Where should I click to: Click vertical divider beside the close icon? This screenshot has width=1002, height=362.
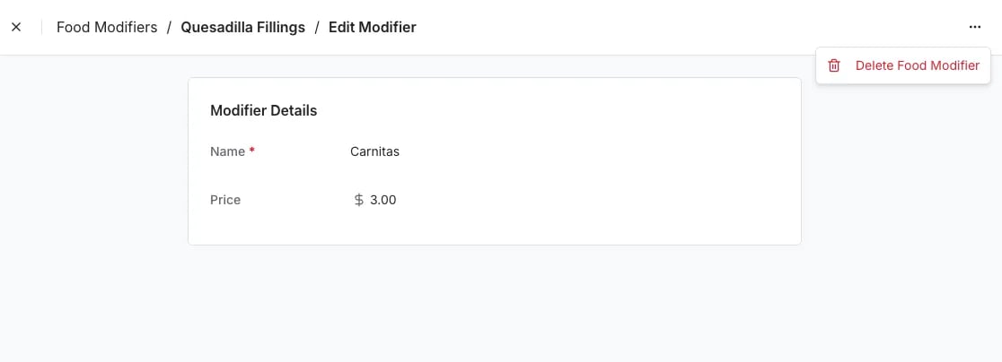pyautogui.click(x=41, y=28)
